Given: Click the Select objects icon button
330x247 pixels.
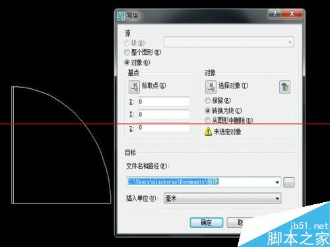Looking at the screenshot, I should [211, 87].
